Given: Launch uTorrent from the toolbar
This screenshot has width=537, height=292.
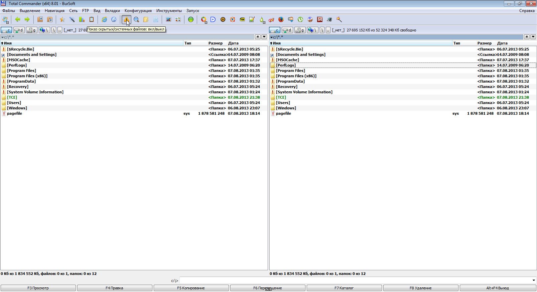Looking at the screenshot, I should pyautogui.click(x=300, y=19).
